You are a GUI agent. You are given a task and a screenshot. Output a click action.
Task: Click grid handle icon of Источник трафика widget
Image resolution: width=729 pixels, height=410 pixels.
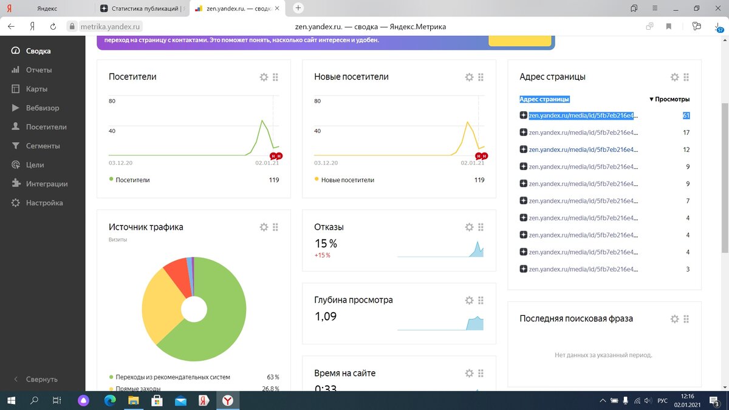[x=275, y=227]
